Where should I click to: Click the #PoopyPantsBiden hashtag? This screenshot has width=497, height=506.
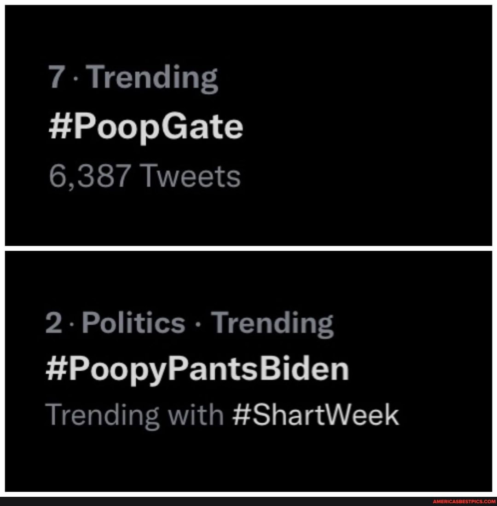198,369
